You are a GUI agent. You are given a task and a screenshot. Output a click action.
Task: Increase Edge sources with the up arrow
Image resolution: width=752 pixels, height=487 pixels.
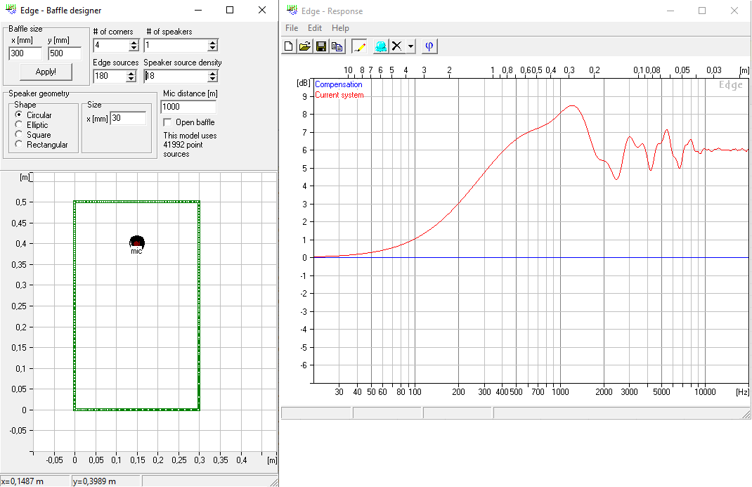pos(131,73)
